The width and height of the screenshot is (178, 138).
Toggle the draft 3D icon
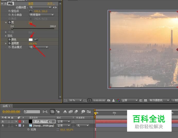(58, 112)
